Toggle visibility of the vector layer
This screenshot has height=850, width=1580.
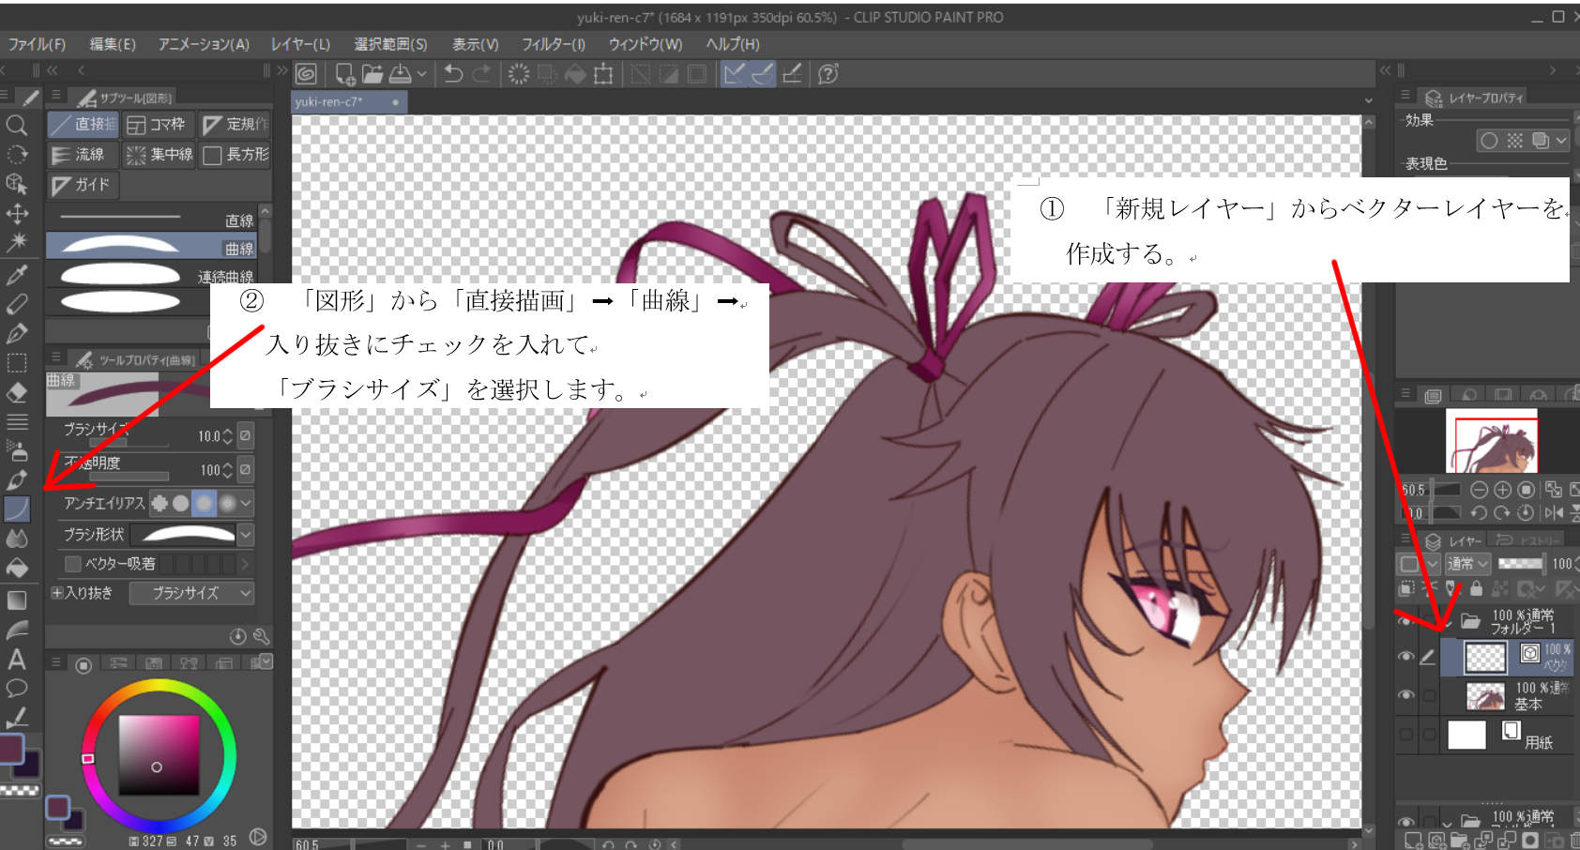click(1405, 657)
